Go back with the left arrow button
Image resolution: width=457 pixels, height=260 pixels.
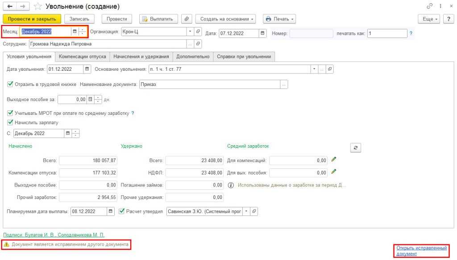pyautogui.click(x=10, y=6)
